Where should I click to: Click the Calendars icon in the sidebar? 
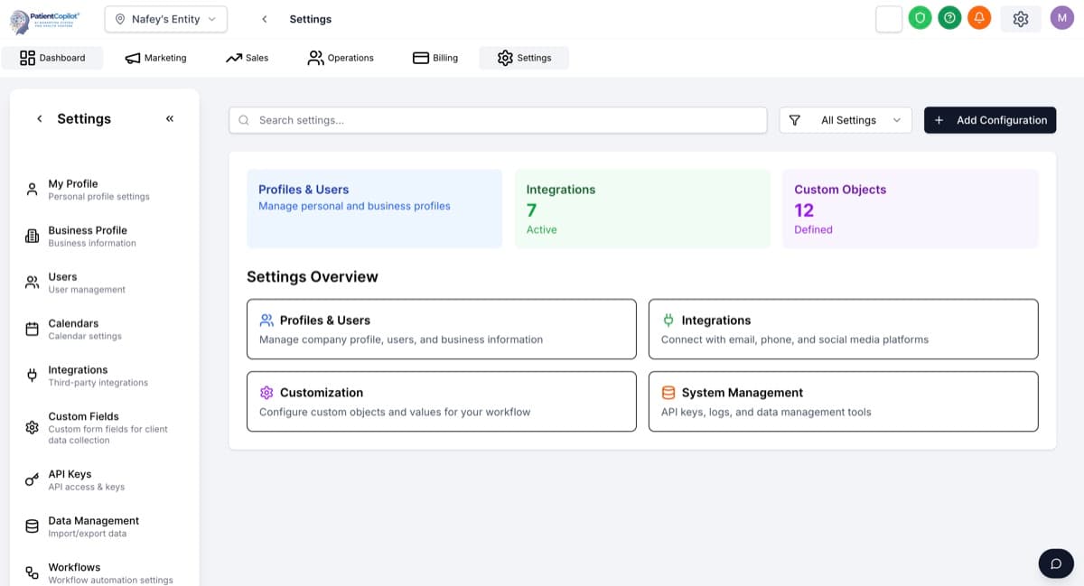tap(32, 330)
